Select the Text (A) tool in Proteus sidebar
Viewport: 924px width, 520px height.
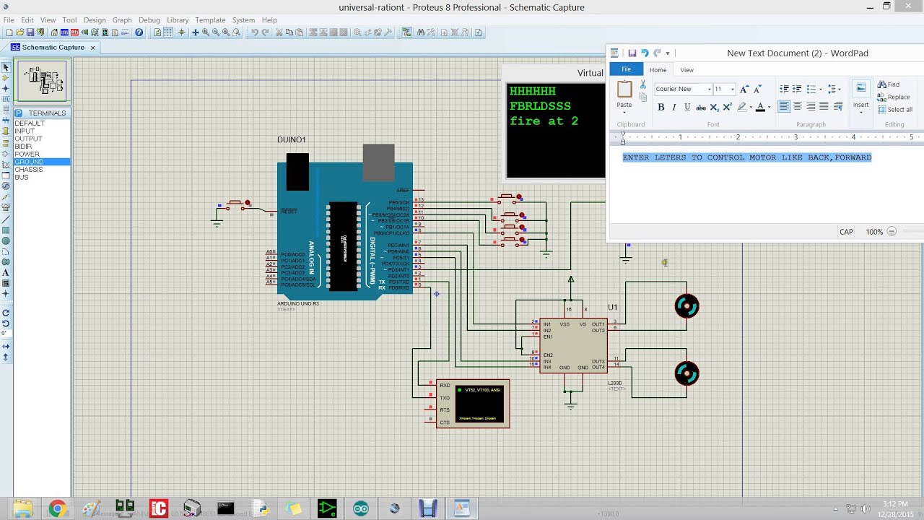pyautogui.click(x=6, y=273)
